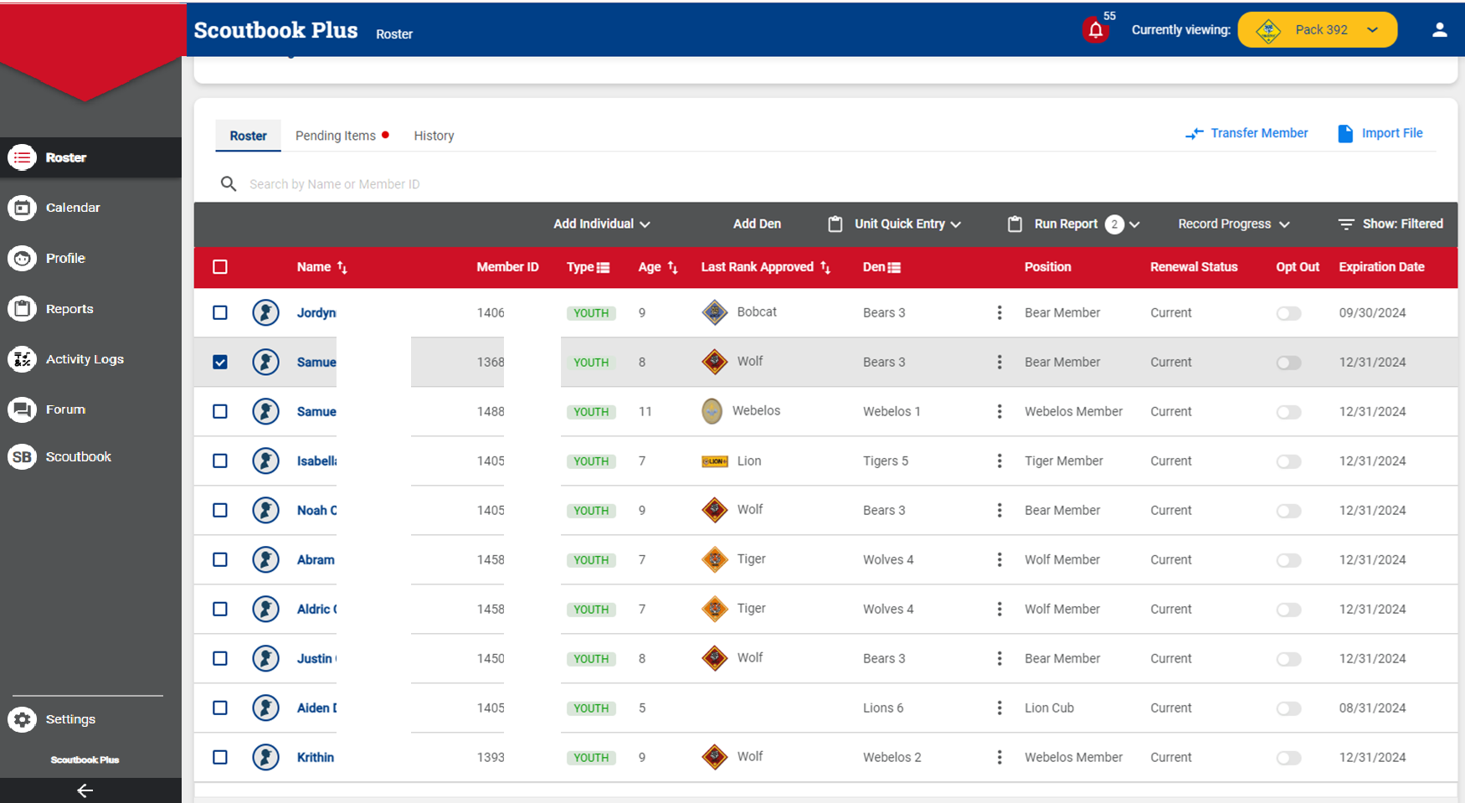Expand Unit Quick Entry dropdown
Screen dimensions: 1465x803
click(894, 224)
